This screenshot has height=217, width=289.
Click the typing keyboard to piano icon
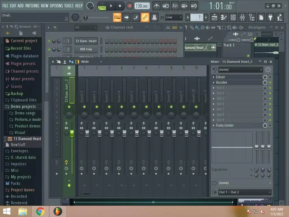coord(117,17)
